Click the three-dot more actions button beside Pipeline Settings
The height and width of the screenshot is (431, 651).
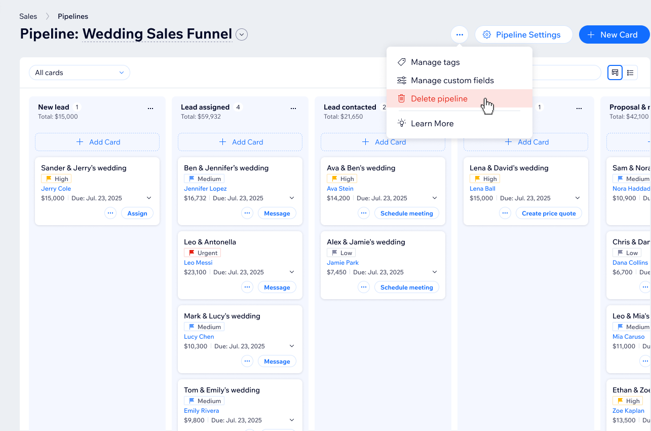coord(459,34)
